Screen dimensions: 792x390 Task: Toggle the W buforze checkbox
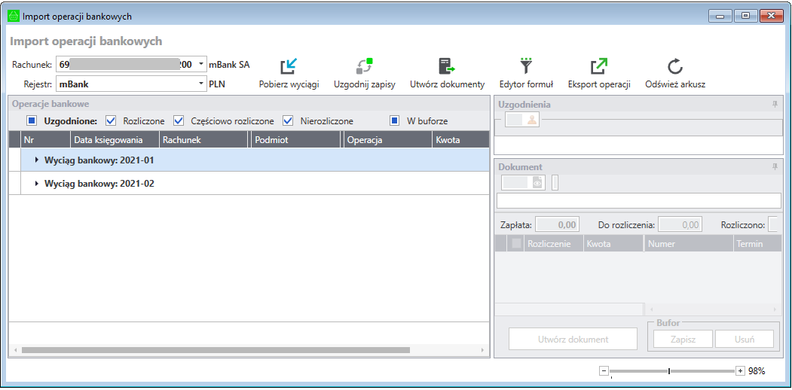tap(395, 120)
